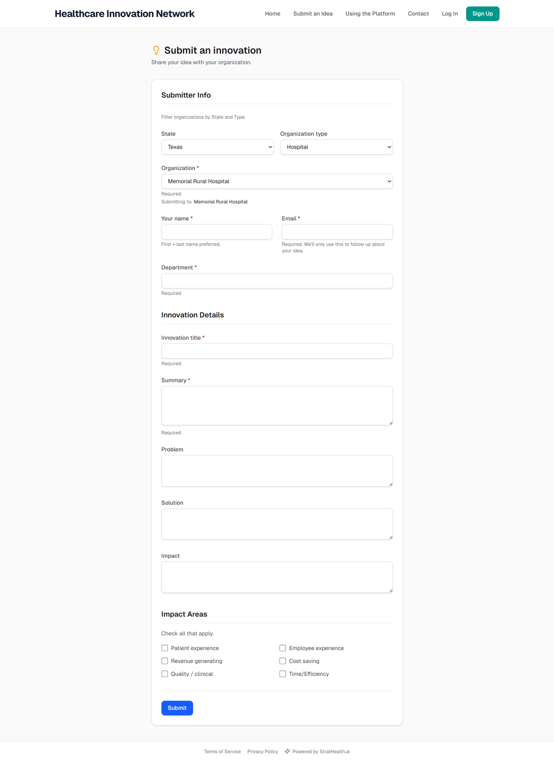554x761 pixels.
Task: Focus the Your name input field
Action: point(216,232)
